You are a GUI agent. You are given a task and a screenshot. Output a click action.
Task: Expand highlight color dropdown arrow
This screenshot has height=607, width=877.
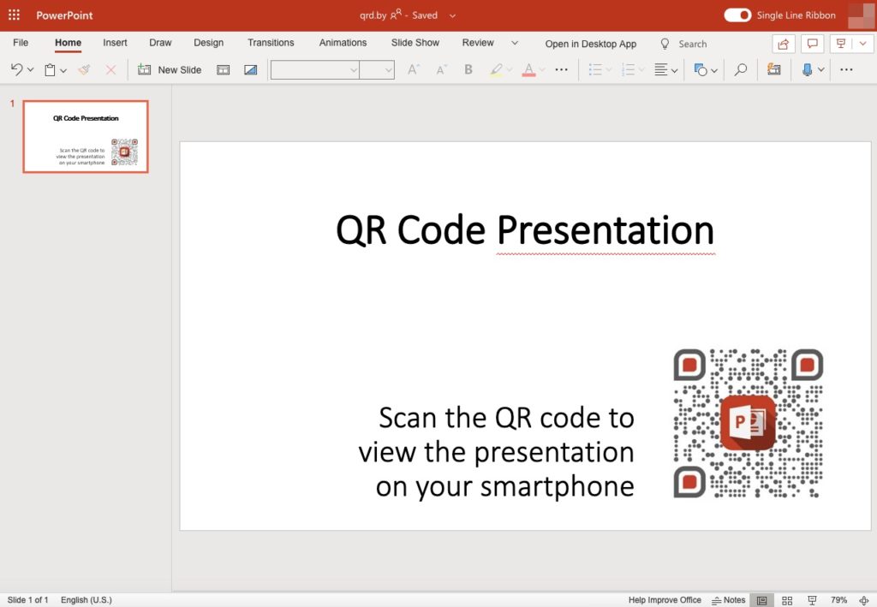click(509, 70)
